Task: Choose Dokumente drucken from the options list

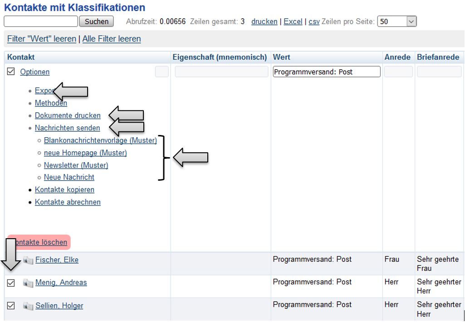Action: pyautogui.click(x=68, y=115)
